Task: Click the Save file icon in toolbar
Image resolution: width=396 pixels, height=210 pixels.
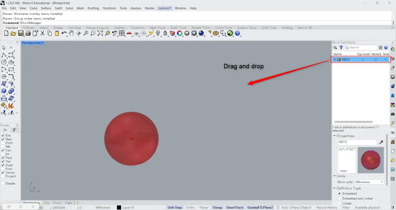Action: pos(21,34)
